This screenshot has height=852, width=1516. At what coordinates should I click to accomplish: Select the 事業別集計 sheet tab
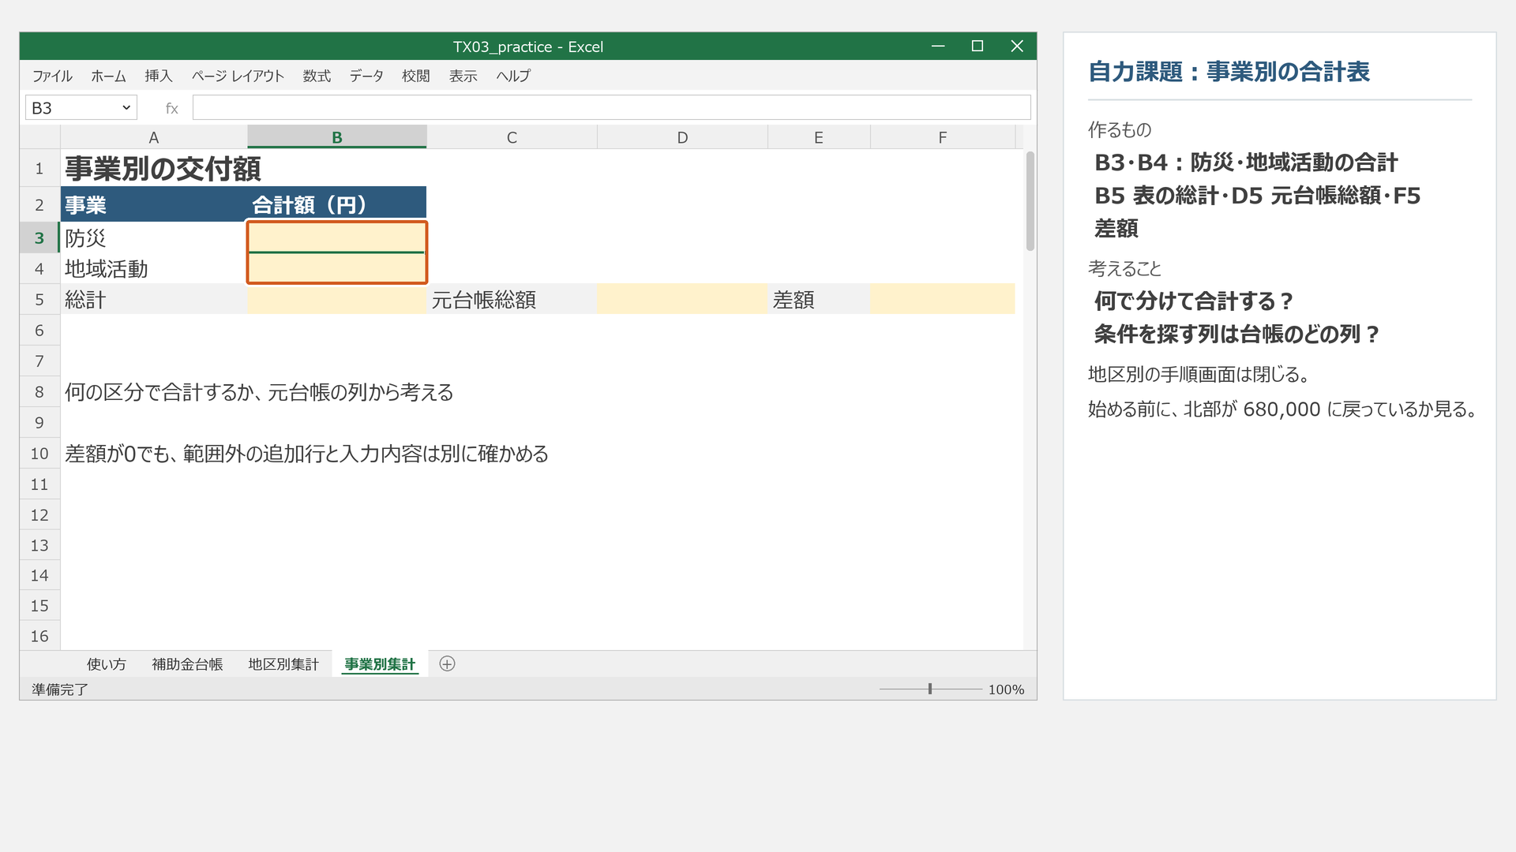coord(380,664)
